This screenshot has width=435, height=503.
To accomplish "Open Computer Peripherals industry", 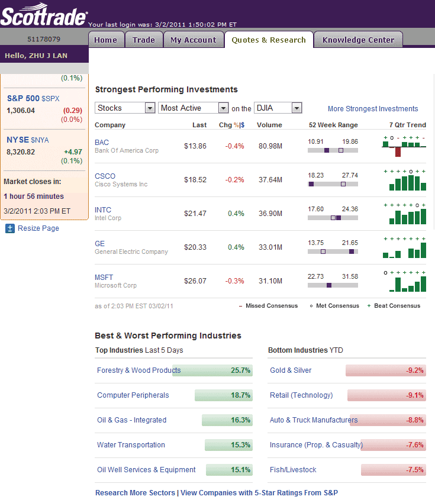I will 133,395.
